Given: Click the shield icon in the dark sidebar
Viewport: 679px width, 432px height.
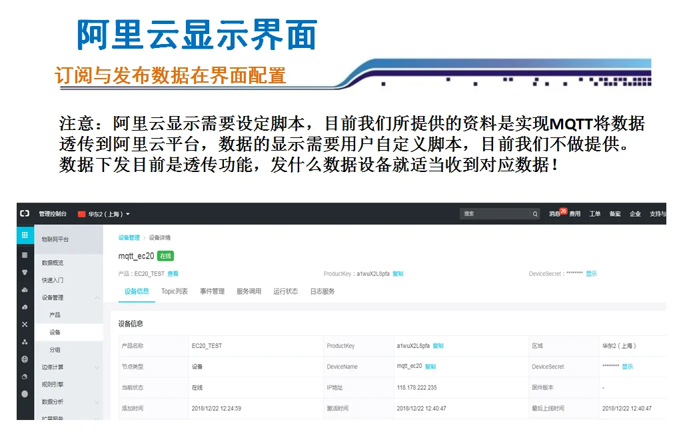Looking at the screenshot, I should 25,273.
